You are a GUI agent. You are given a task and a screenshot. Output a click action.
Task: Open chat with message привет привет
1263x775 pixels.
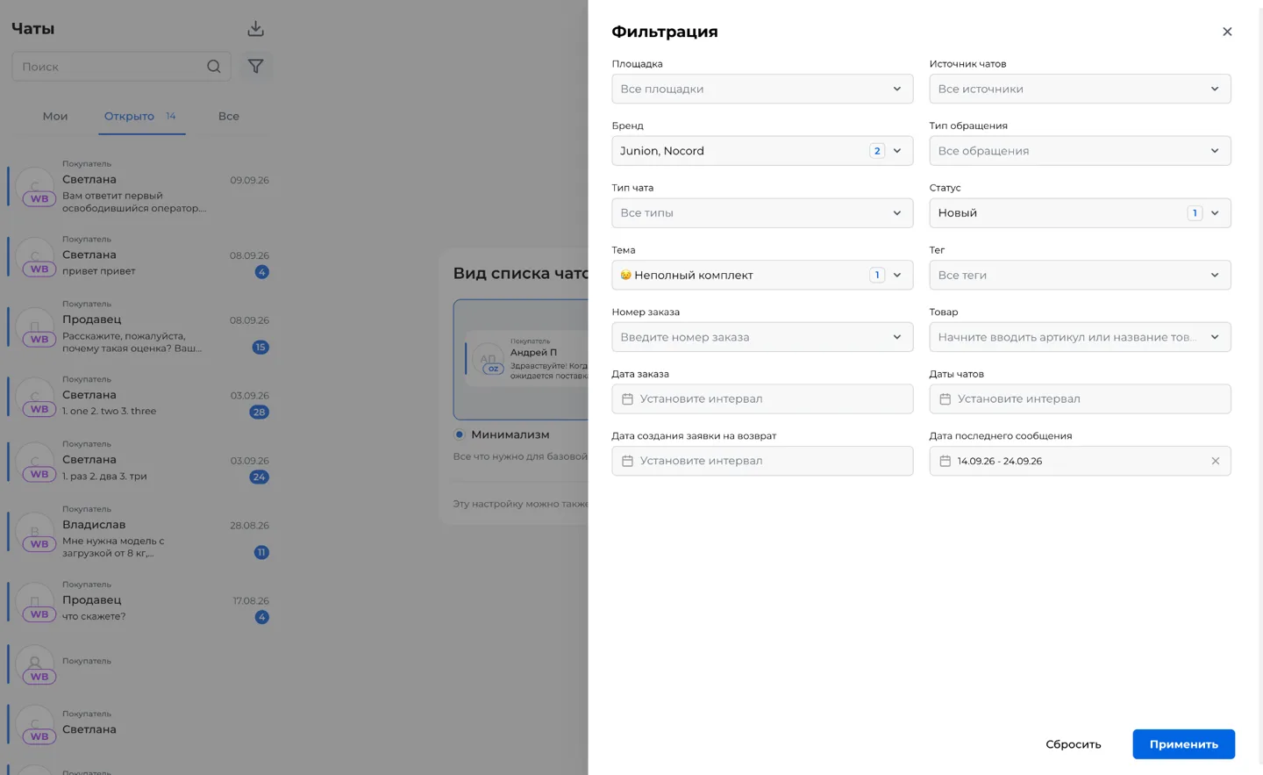[x=140, y=258]
